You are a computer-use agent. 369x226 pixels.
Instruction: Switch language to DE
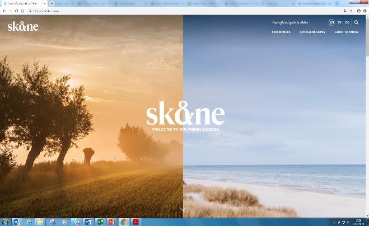point(347,22)
